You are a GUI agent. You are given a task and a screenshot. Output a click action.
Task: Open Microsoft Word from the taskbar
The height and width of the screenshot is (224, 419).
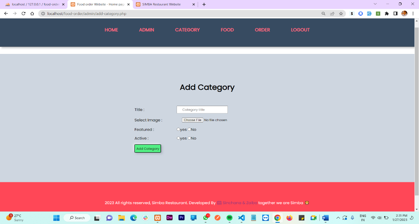coord(325,217)
